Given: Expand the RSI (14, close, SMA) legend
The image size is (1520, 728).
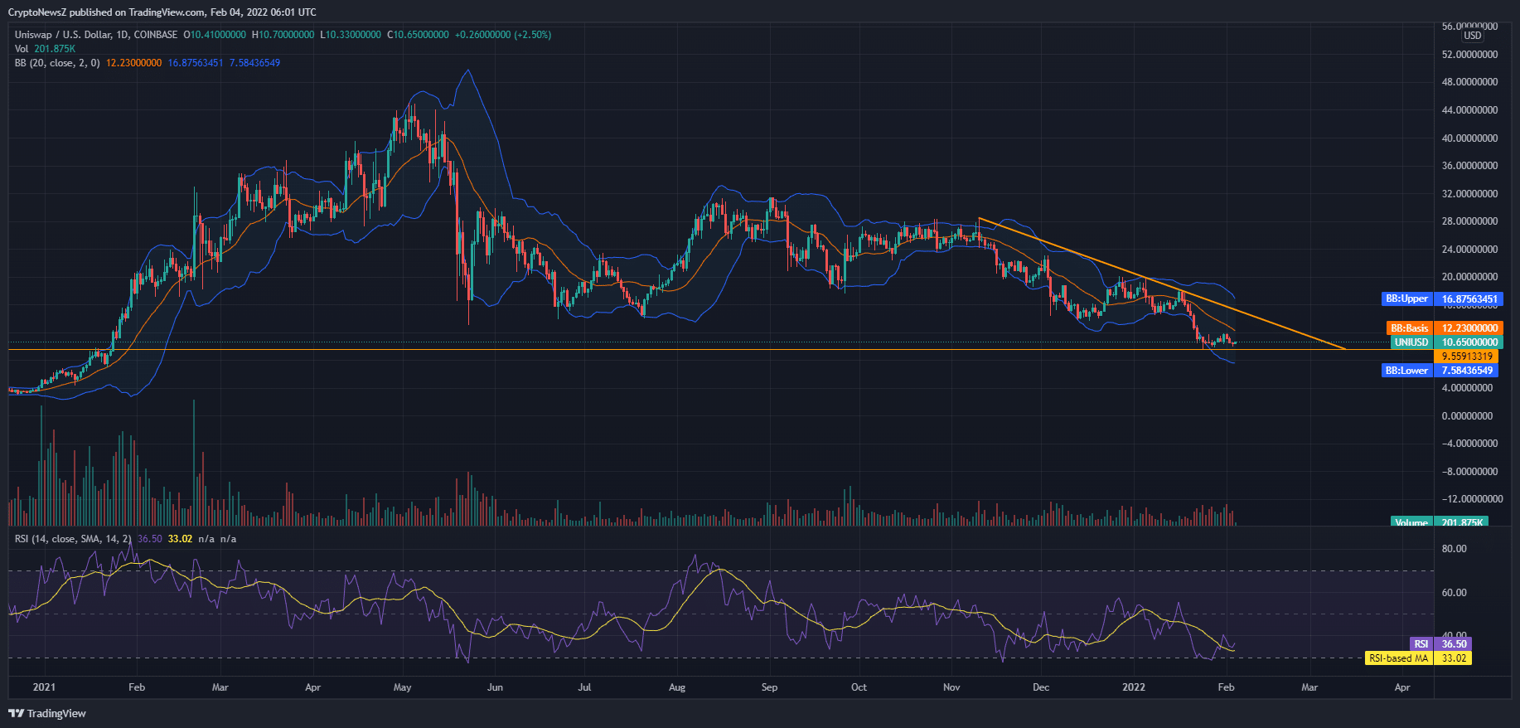Looking at the screenshot, I should (72, 539).
